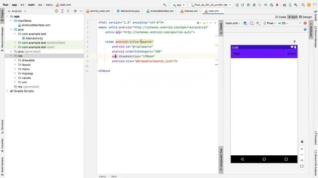The width and height of the screenshot is (318, 178).
Task: Switch editor to Design view mode
Action: tap(306, 17)
